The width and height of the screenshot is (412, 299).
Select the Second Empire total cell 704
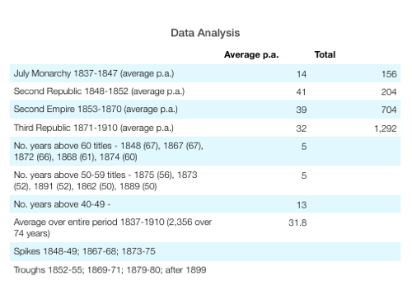(x=389, y=110)
